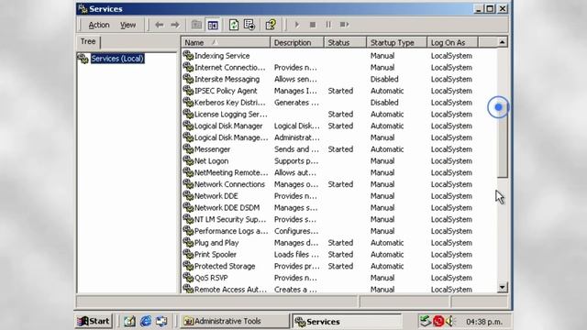Click the Start Service play button
Viewport: 587px width, 330px height.
297,25
